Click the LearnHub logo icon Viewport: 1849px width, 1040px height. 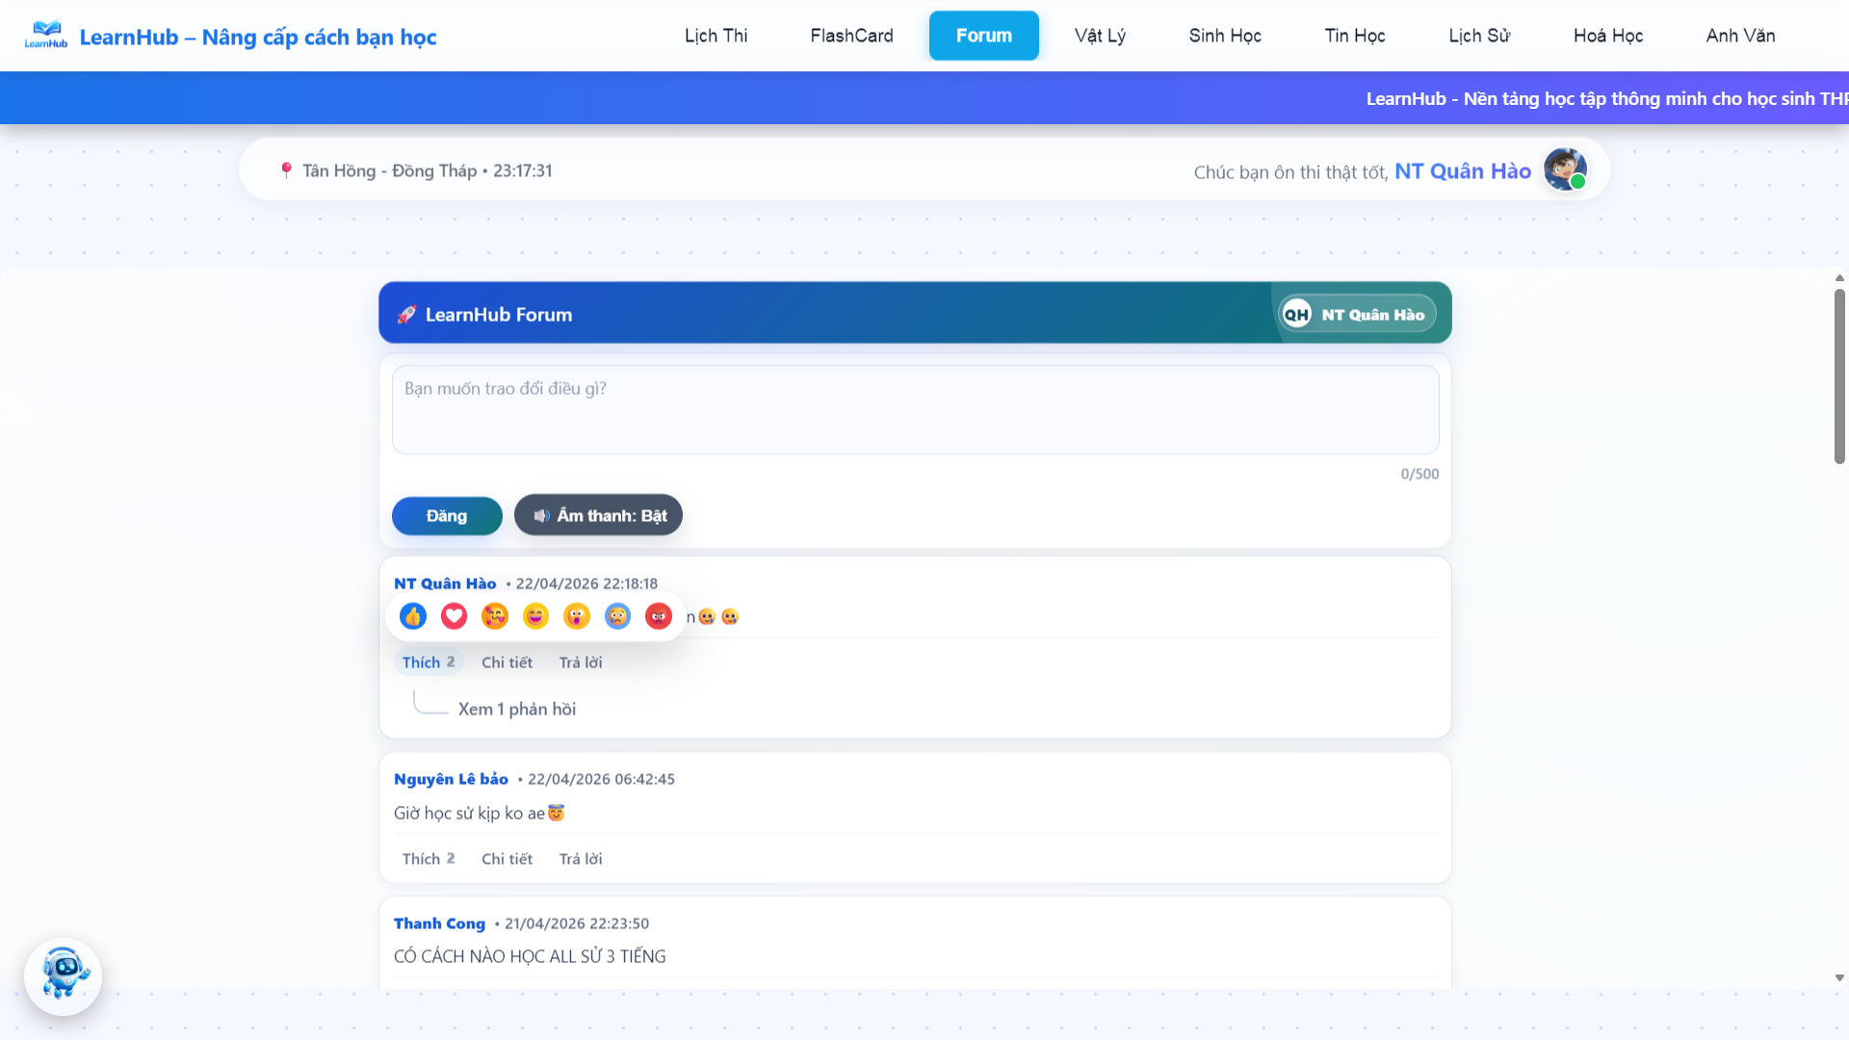point(46,36)
